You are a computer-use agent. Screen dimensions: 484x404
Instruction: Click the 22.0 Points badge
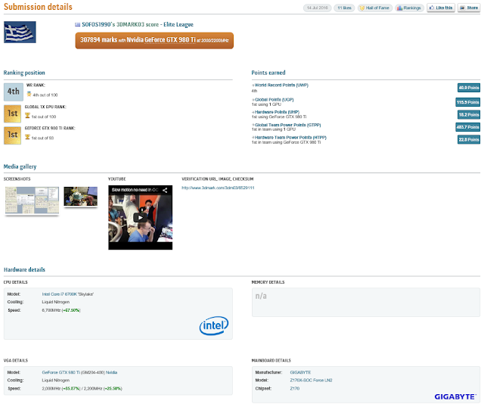[469, 140]
